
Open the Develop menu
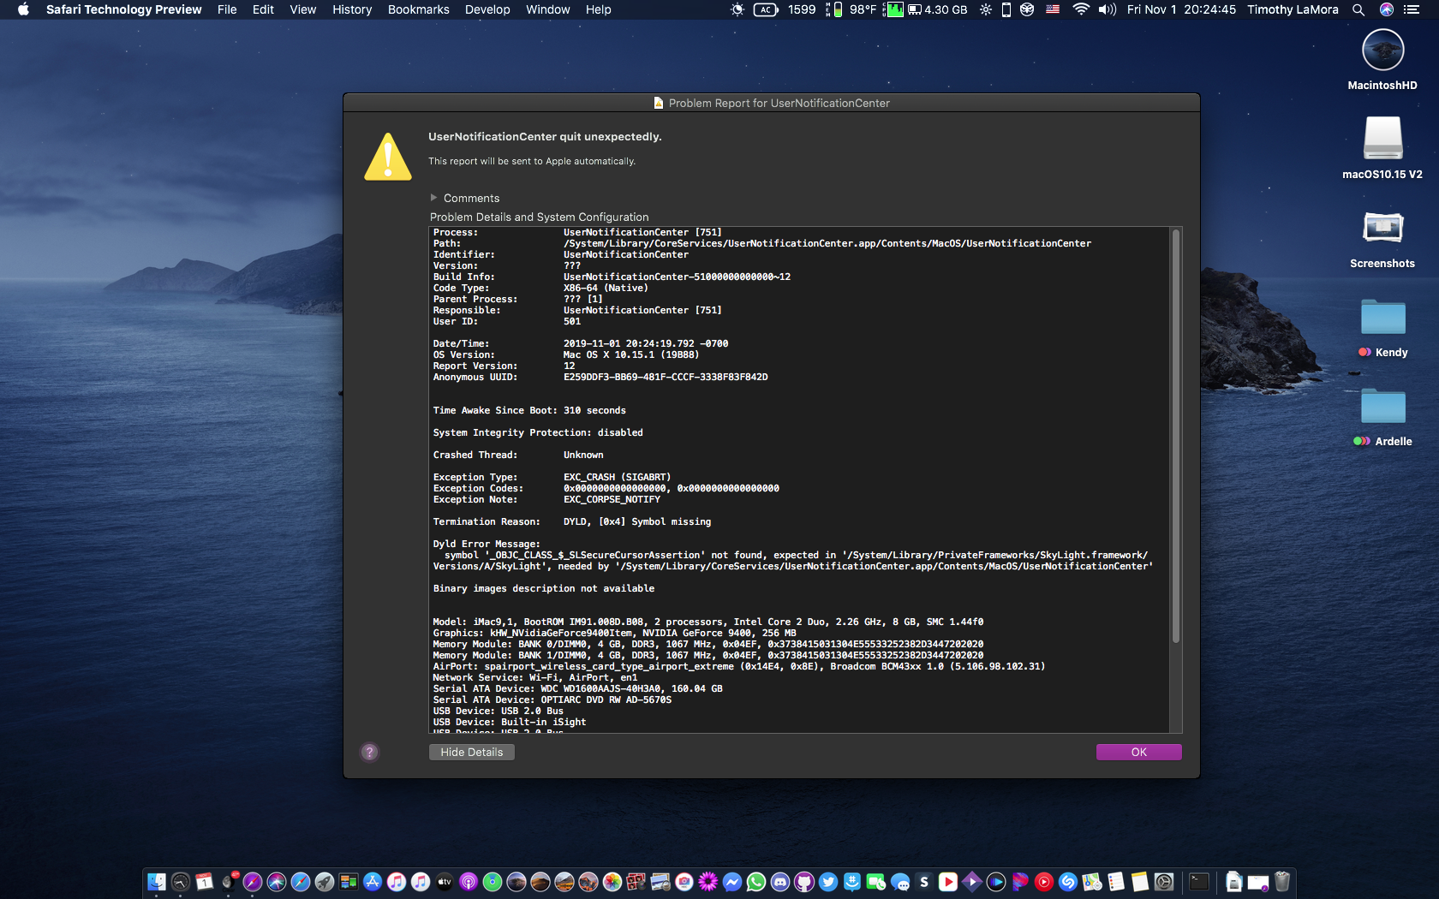tap(487, 9)
